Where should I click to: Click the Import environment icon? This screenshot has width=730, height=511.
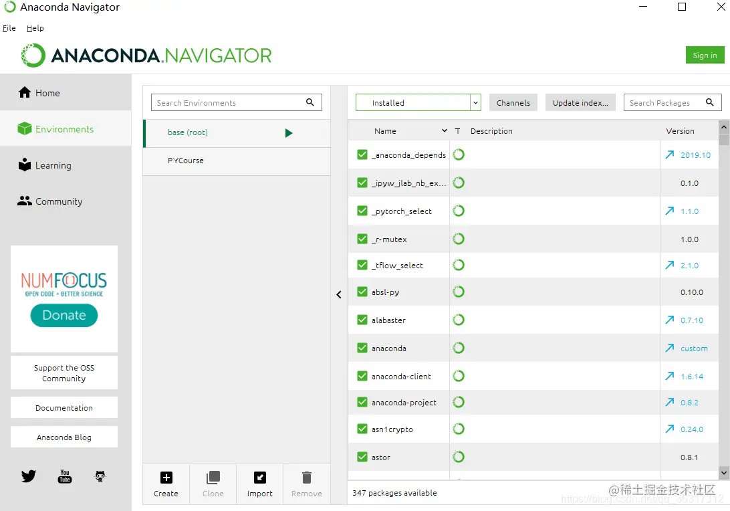point(260,478)
